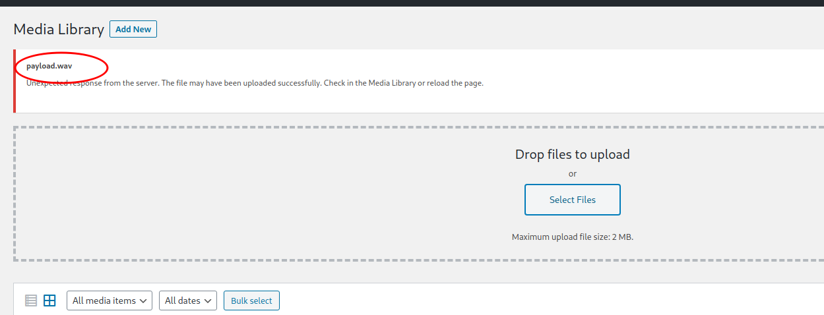
Task: Open the All dates dropdown
Action: 188,301
